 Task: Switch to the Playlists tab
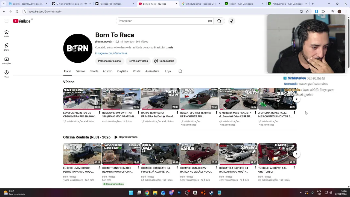point(122,71)
